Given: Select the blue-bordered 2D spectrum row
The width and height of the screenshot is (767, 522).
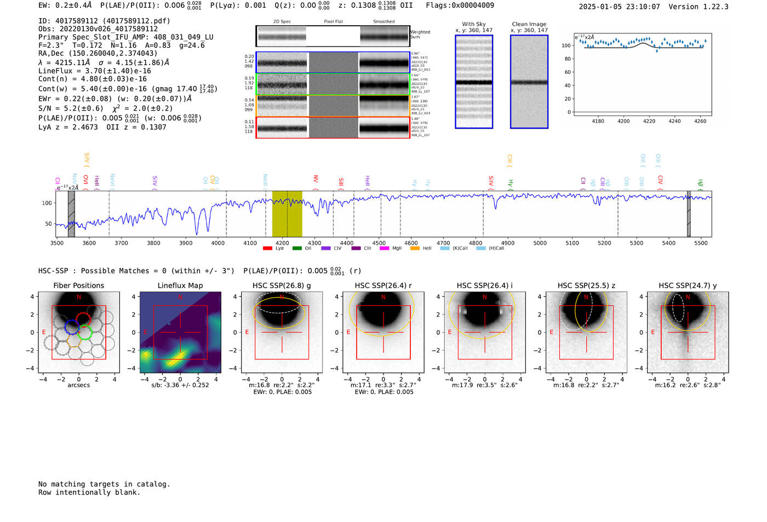Looking at the screenshot, I should pyautogui.click(x=333, y=63).
